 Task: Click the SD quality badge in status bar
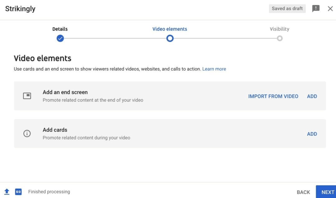click(18, 191)
